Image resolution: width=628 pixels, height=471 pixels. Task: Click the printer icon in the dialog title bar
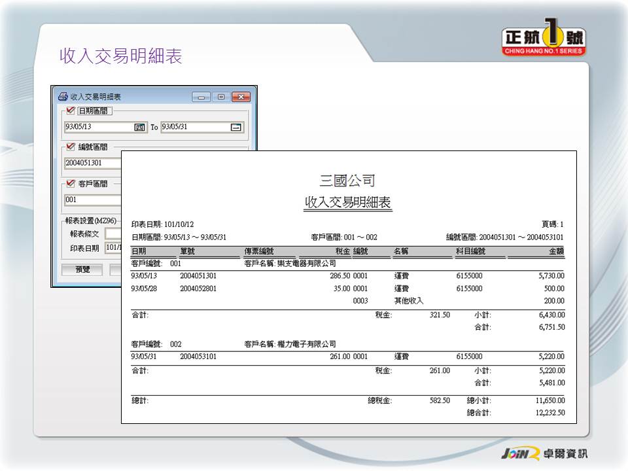63,97
